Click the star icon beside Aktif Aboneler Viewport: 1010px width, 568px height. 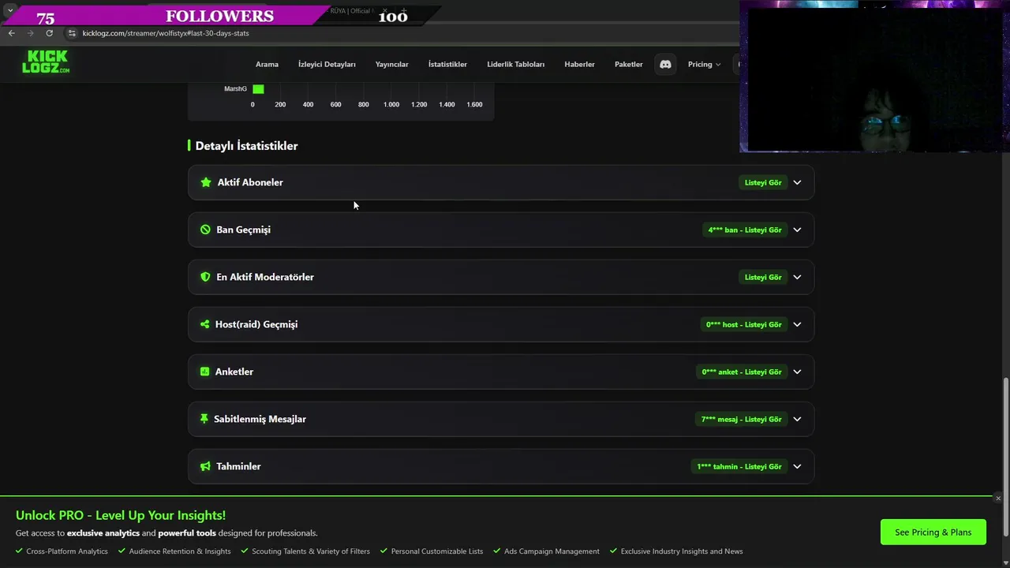click(206, 182)
